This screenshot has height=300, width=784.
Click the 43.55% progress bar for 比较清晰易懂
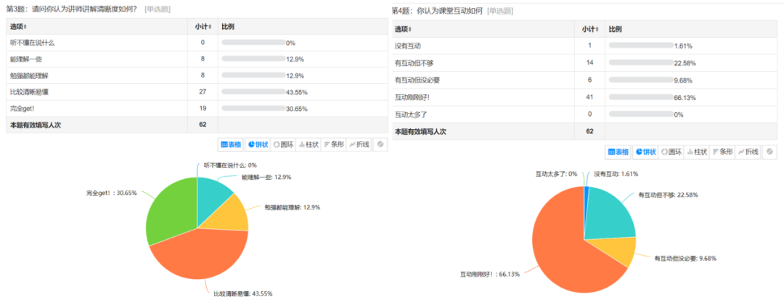253,91
